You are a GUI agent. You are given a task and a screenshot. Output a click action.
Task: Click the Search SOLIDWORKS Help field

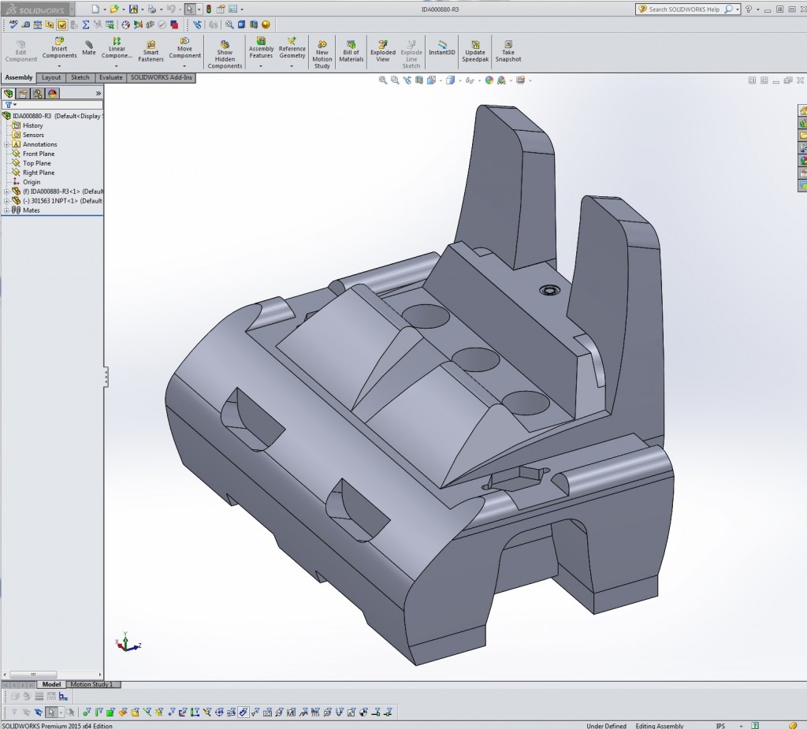685,9
